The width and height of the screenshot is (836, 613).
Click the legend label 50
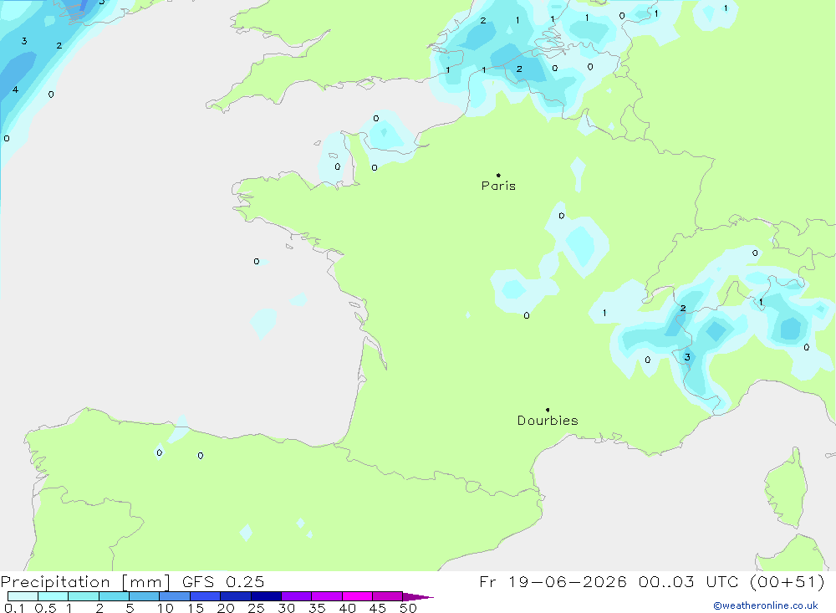[x=408, y=608]
